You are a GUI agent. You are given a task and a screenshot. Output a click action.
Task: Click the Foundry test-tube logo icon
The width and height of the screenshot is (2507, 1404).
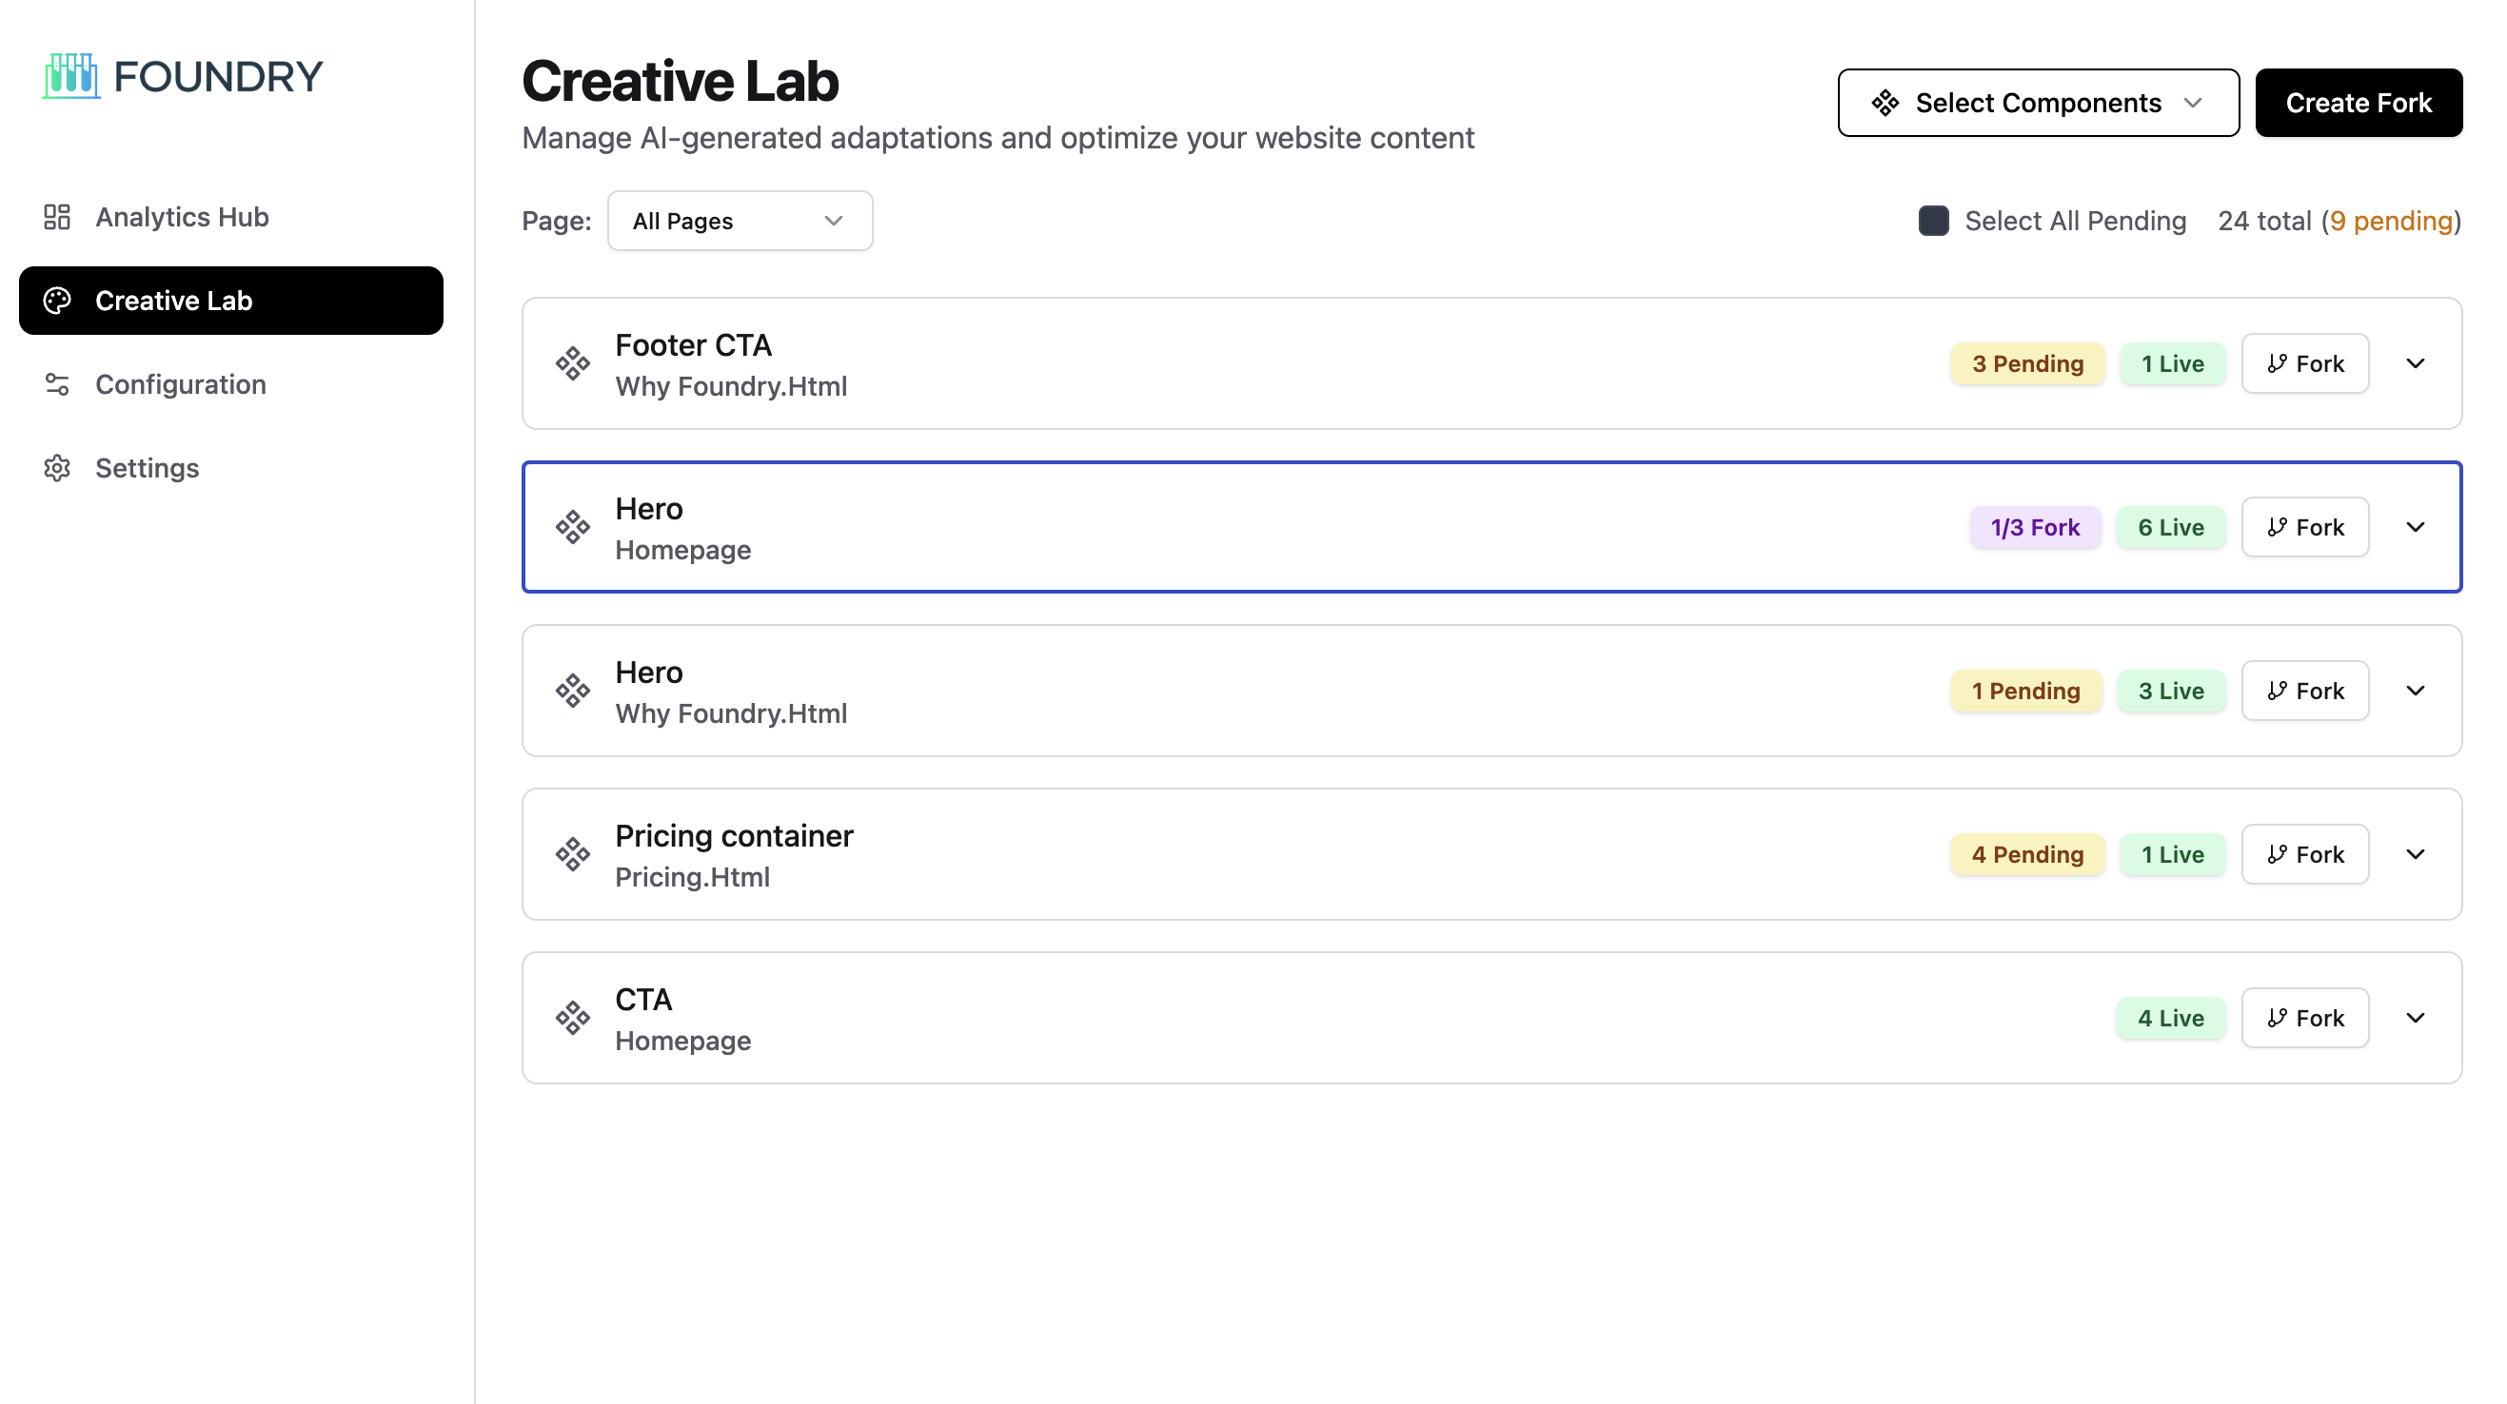tap(71, 76)
